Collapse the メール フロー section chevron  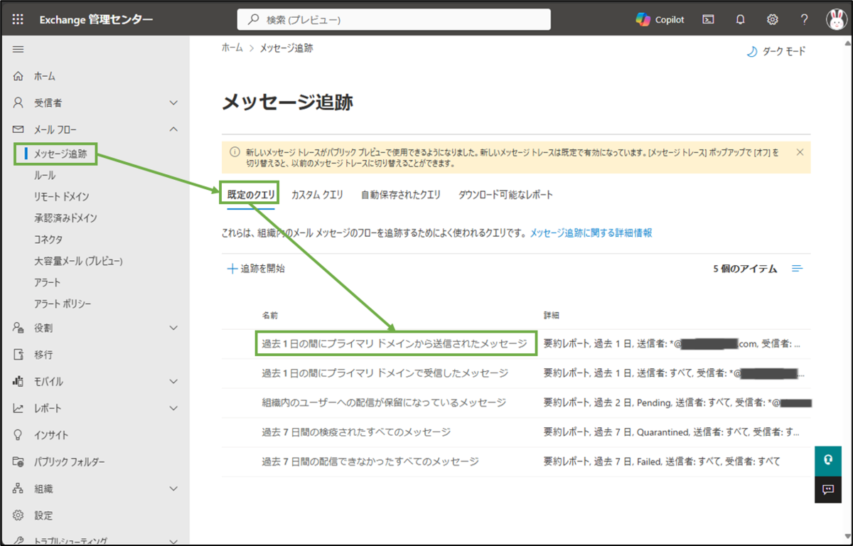coord(173,129)
